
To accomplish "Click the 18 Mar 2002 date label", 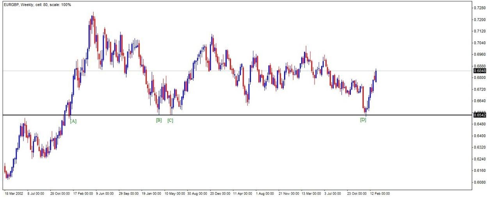I will point(13,193).
